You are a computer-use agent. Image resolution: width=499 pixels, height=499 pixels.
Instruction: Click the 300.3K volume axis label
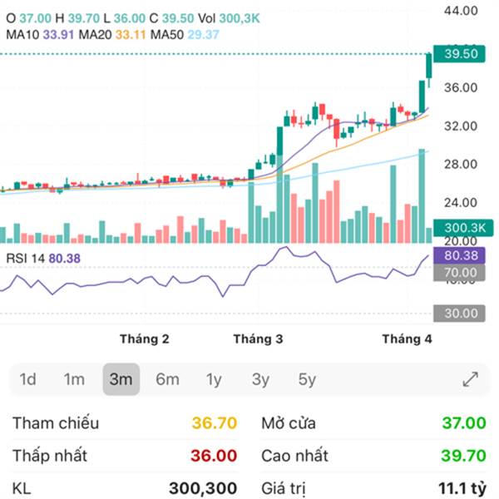point(463,228)
